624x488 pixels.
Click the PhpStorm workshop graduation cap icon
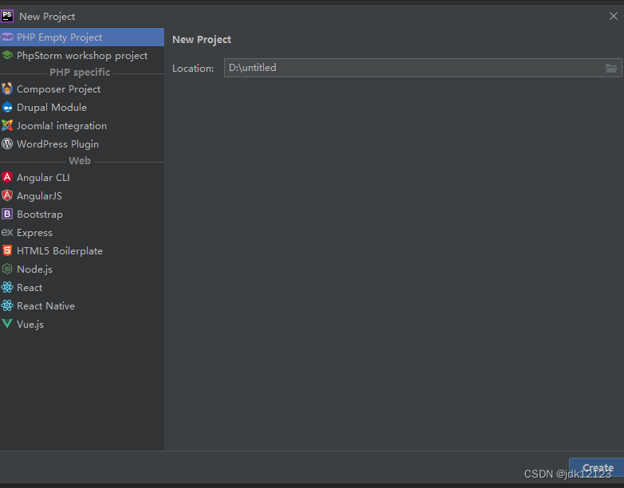point(7,55)
